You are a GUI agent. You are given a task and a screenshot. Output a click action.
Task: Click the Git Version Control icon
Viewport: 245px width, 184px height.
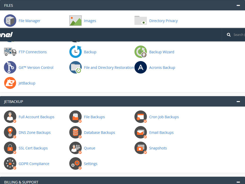10,67
